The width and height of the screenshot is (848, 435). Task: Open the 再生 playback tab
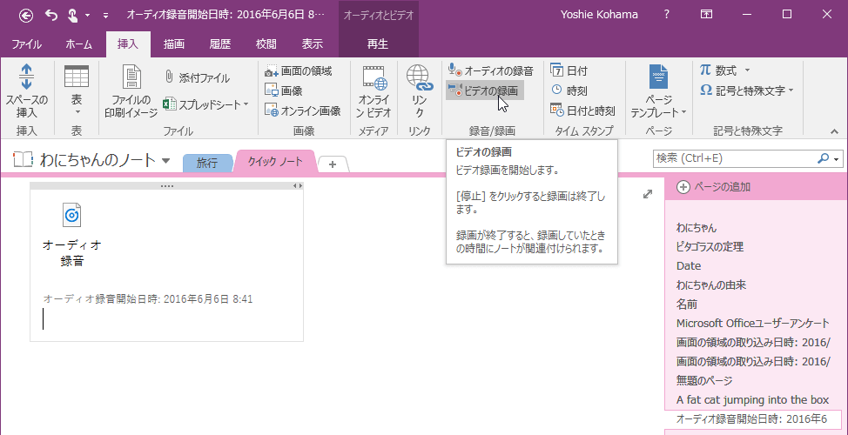click(x=378, y=44)
